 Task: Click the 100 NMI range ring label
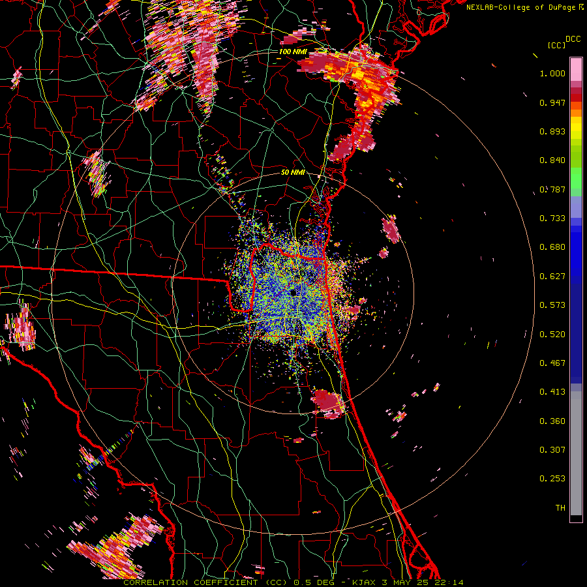coord(293,52)
